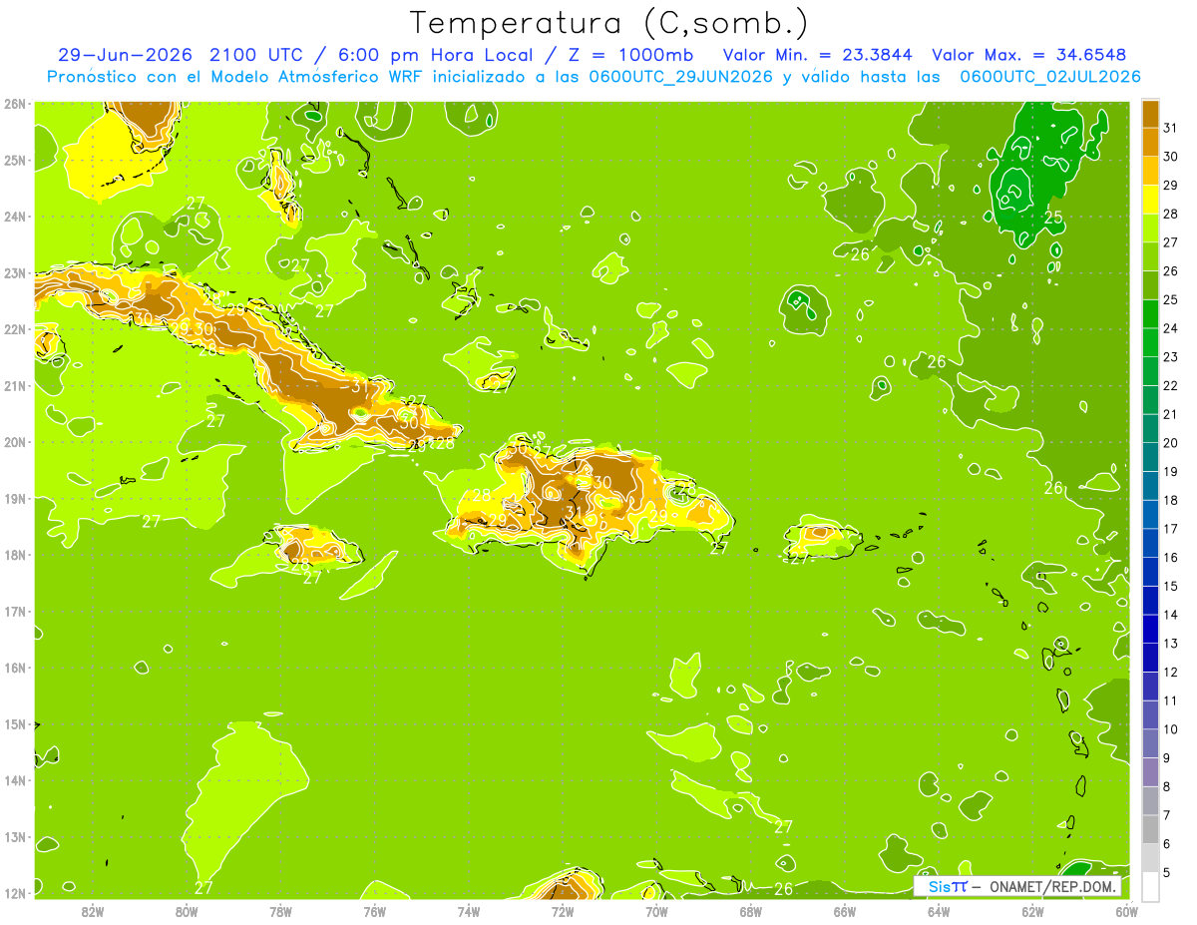Click the '78W' longitude axis label
The image size is (1197, 925).
click(280, 911)
